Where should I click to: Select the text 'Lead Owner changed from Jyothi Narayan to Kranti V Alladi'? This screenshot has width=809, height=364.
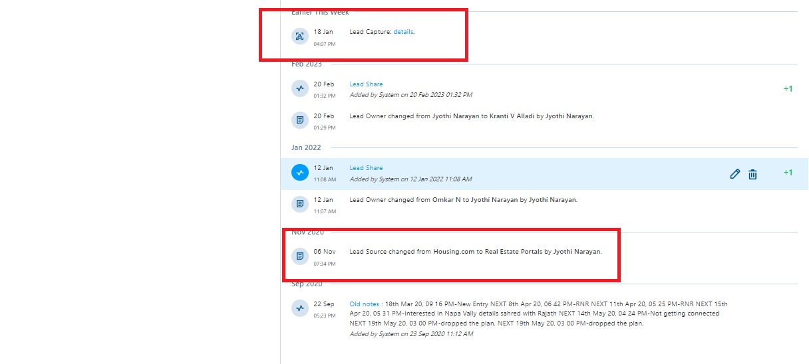coord(442,116)
